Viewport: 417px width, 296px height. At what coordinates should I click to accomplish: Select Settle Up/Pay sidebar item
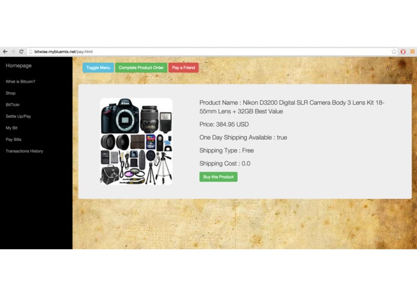19,116
